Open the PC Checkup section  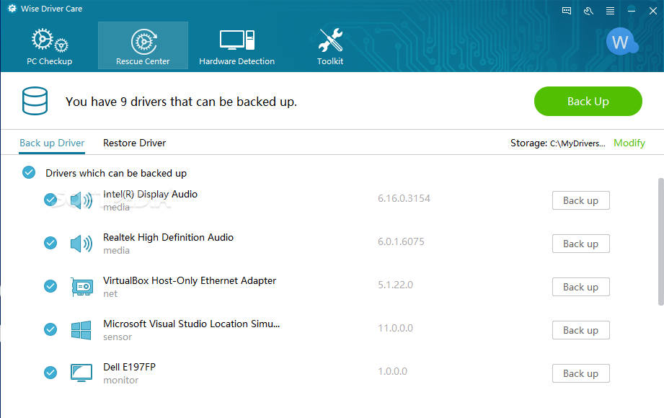pos(50,45)
